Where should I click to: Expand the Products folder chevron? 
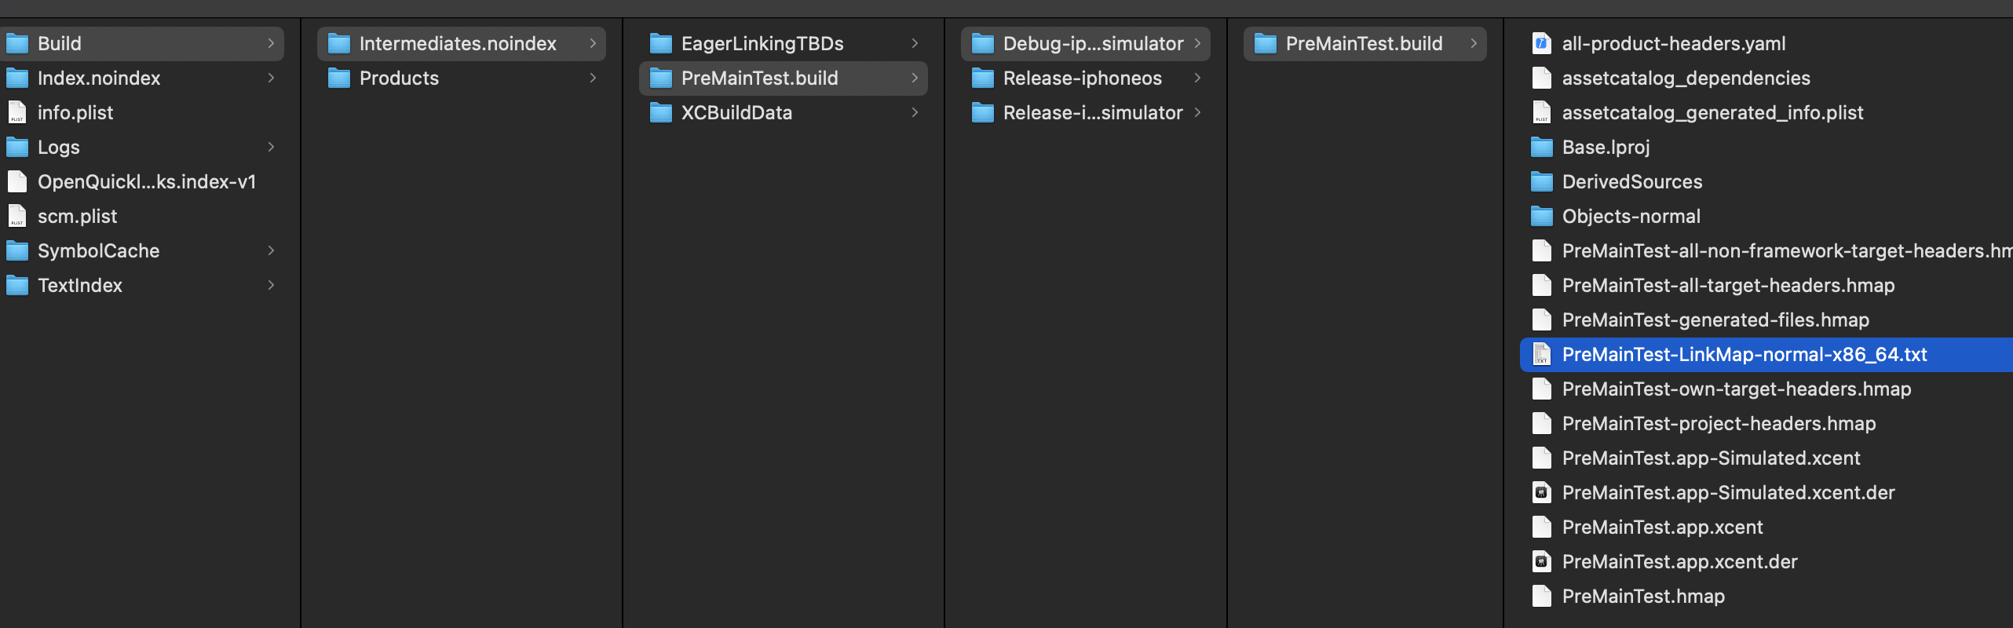tap(593, 78)
